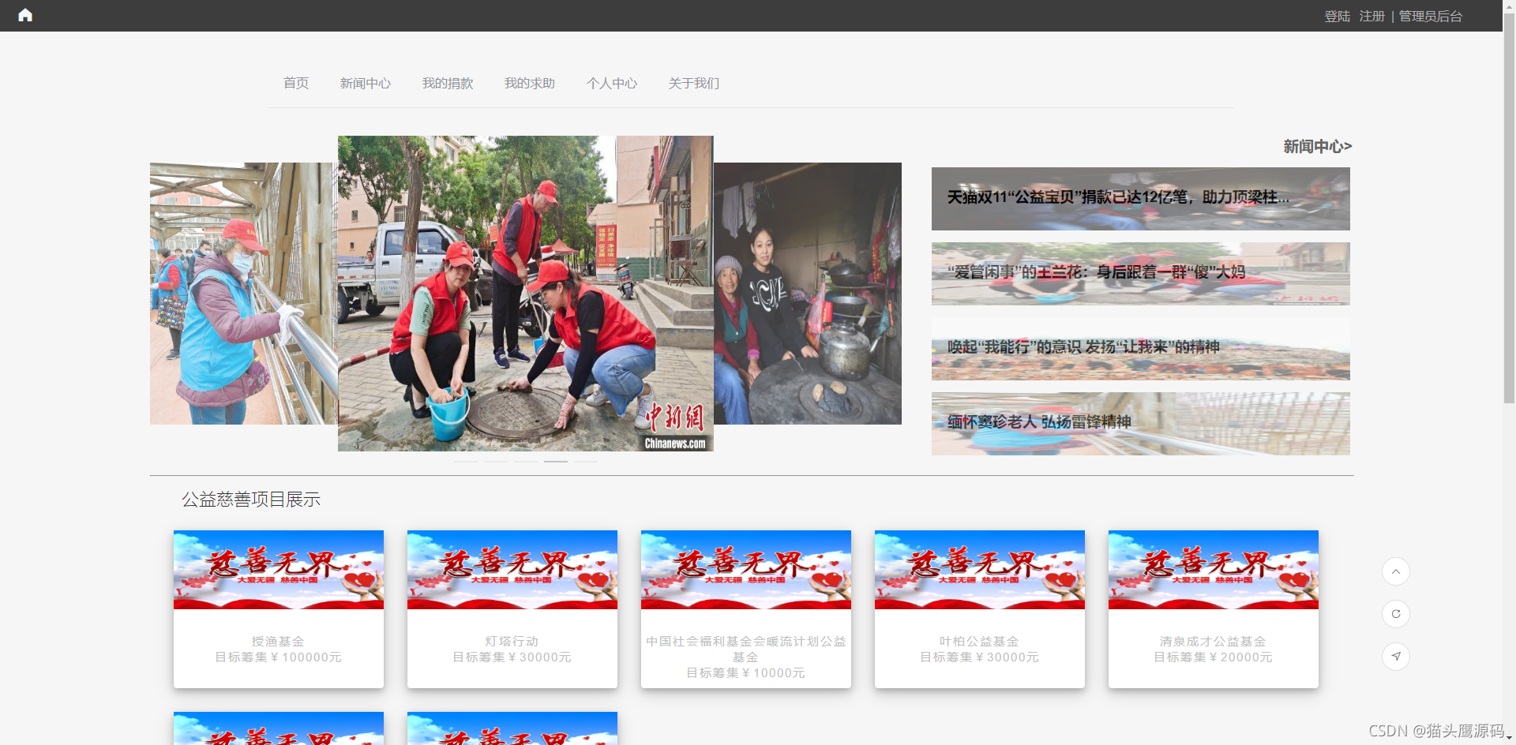The width and height of the screenshot is (1516, 745).
Task: Click the page vertical scrollbar thumb
Action: [1509, 207]
